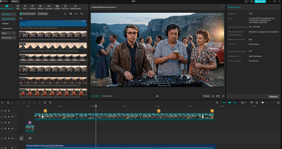Click the Undo arrow in timeline toolbar
The height and width of the screenshot is (149, 282).
pyautogui.click(x=18, y=102)
